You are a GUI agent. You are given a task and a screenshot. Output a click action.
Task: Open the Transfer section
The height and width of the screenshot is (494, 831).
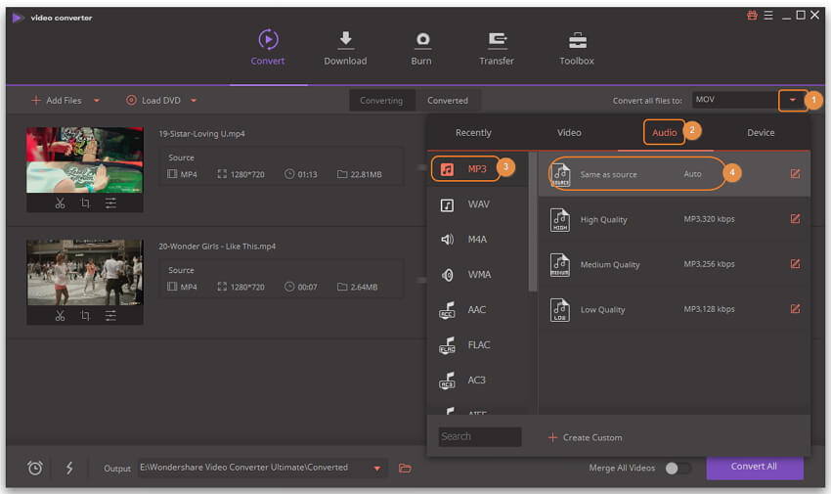497,48
